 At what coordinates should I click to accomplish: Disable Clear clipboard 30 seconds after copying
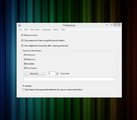[22, 46]
